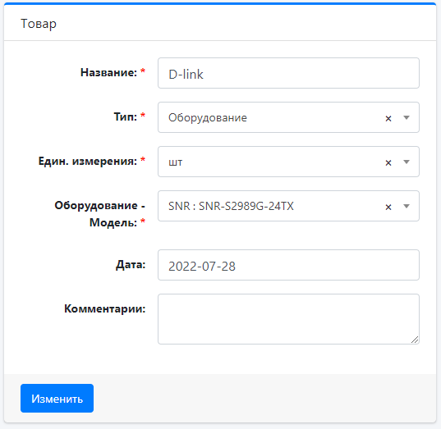Click the Дата label

pos(131,265)
